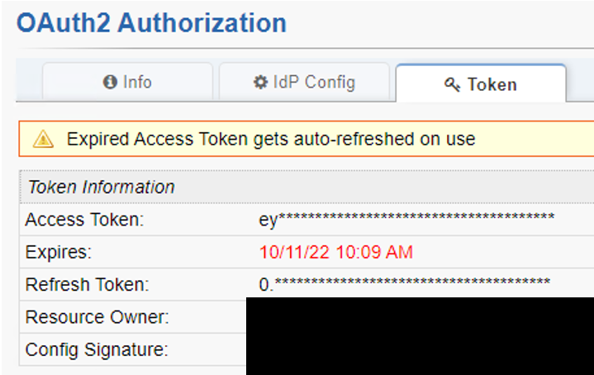Click the Token Information section header

click(x=101, y=187)
